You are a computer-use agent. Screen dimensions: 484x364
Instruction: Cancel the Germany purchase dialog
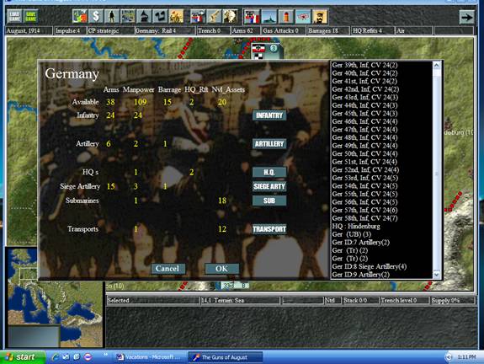[168, 269]
